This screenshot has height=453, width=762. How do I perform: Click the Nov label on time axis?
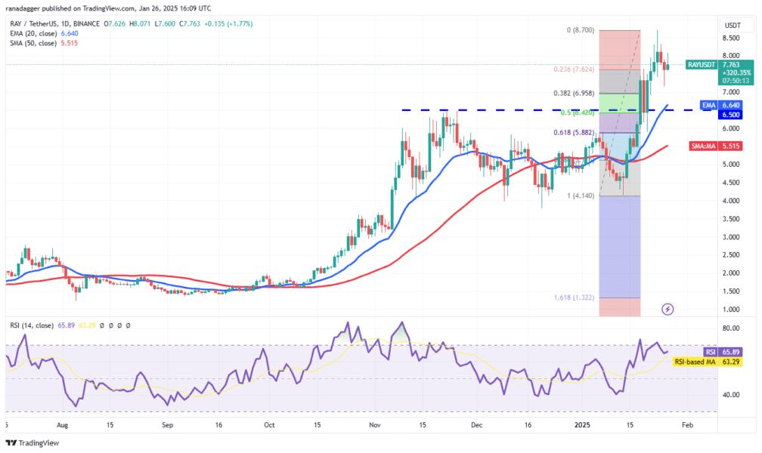click(x=375, y=425)
